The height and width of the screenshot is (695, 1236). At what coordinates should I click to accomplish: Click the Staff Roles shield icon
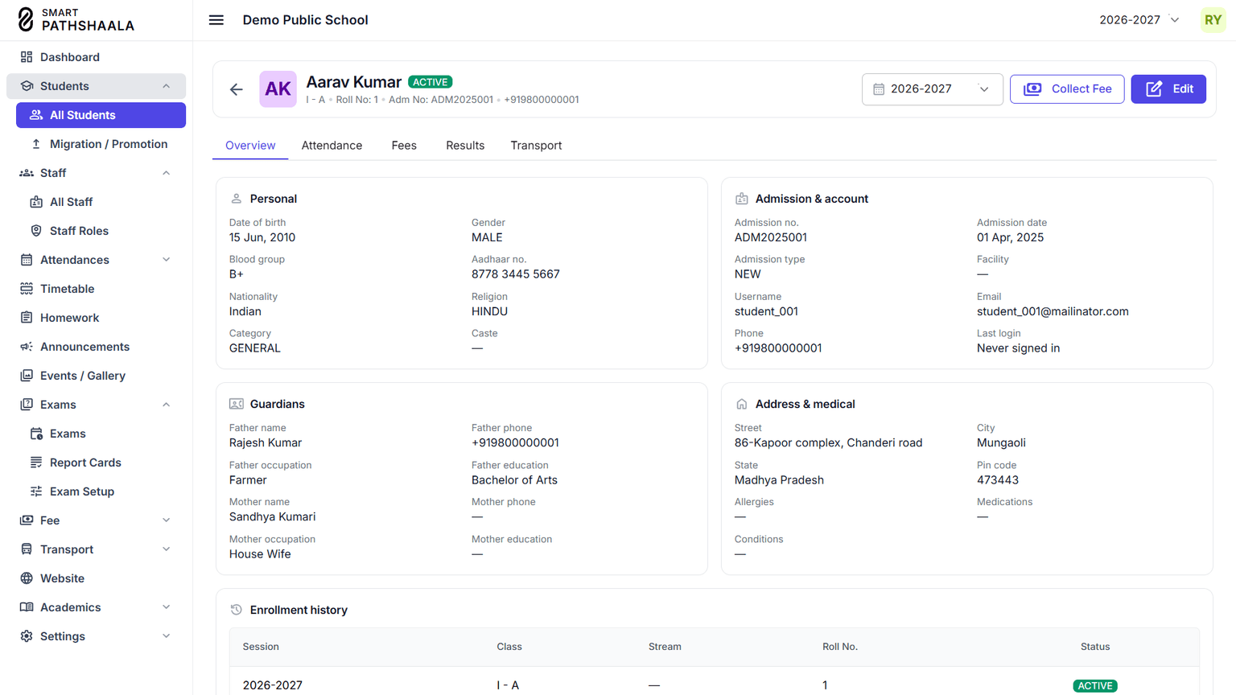(x=36, y=231)
